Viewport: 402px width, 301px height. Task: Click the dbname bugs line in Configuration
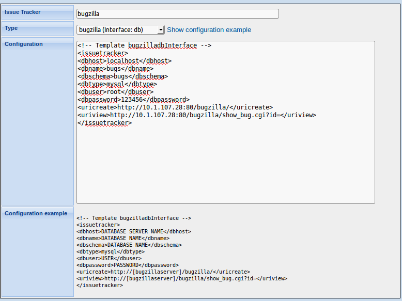coord(115,69)
